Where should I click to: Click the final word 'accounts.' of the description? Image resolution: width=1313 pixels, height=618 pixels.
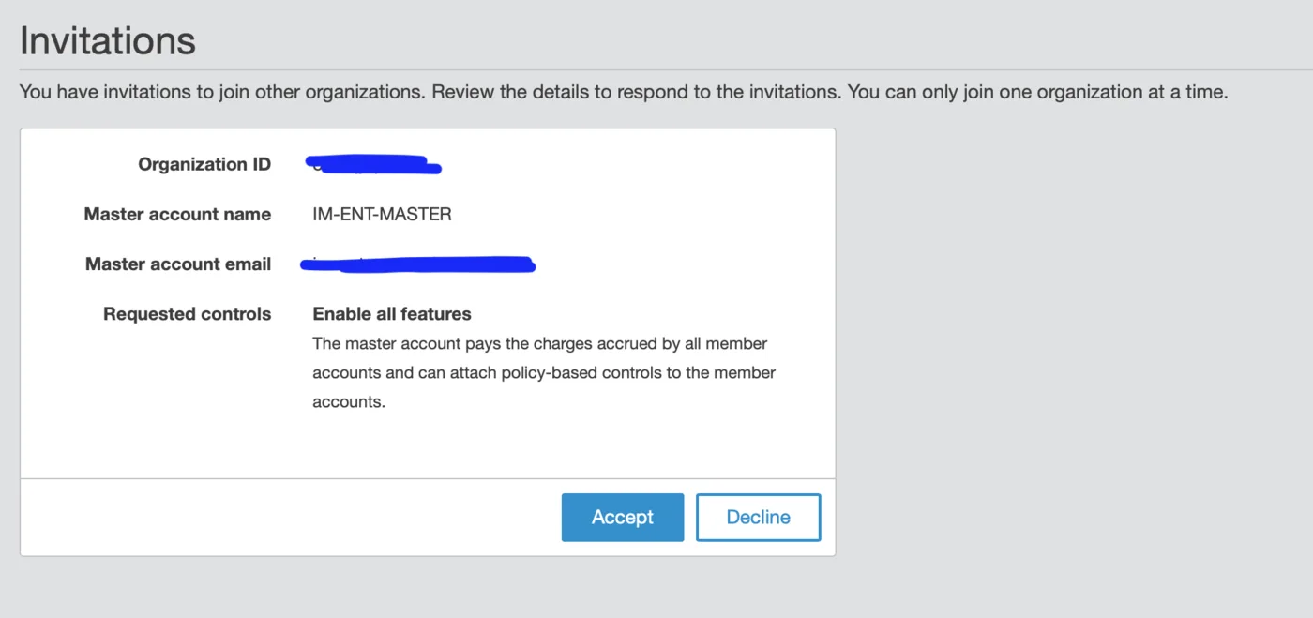[x=349, y=402]
